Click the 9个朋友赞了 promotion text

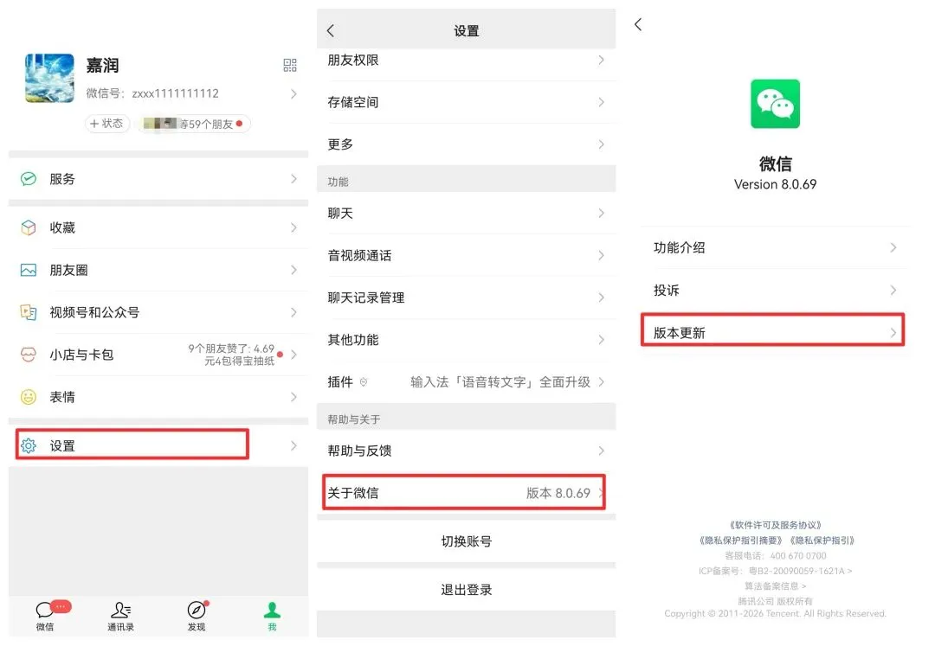click(x=231, y=355)
